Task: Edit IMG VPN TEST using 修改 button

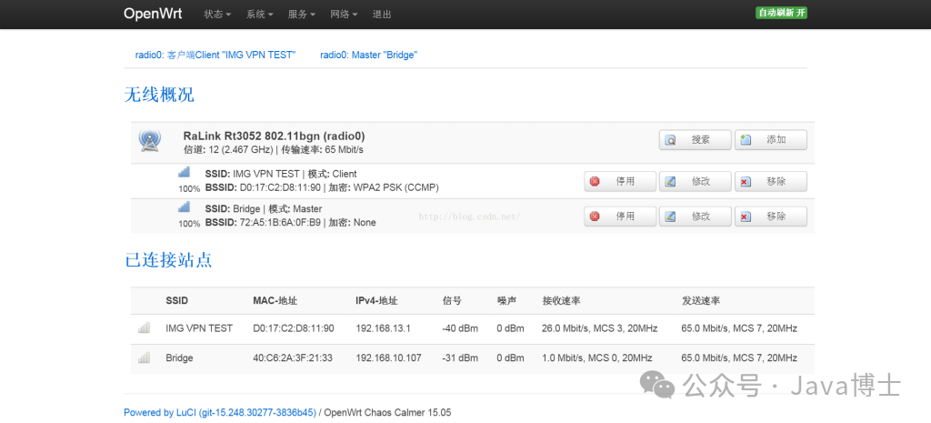Action: 695,182
